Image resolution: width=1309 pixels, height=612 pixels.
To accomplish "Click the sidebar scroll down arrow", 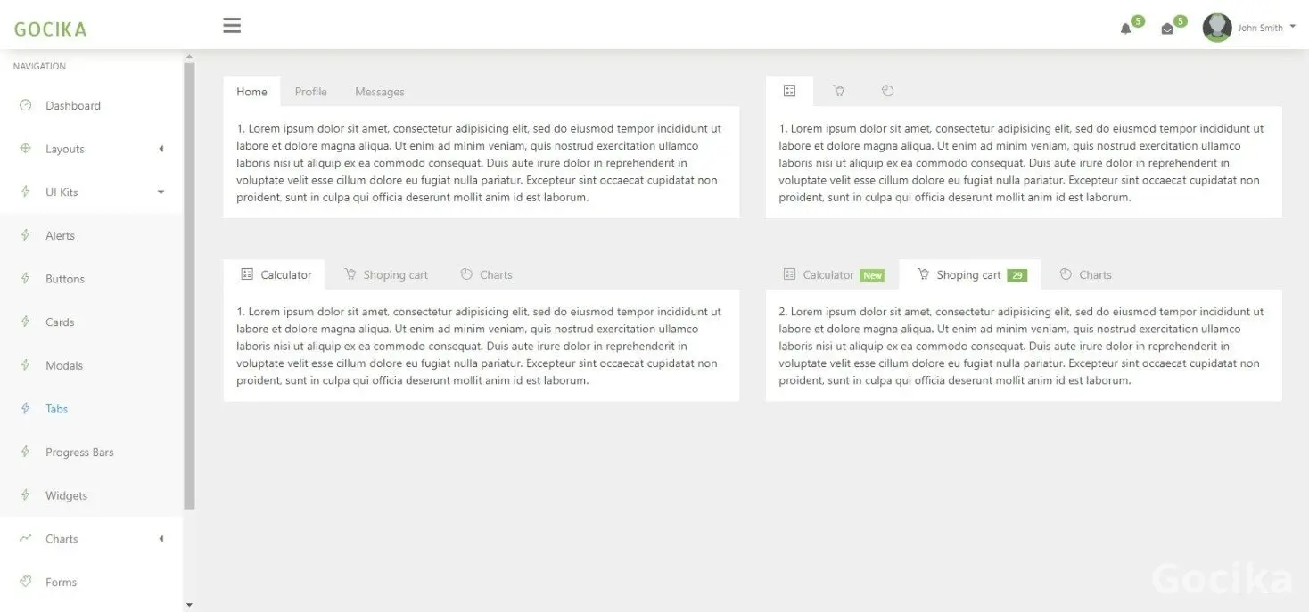I will pos(188,605).
